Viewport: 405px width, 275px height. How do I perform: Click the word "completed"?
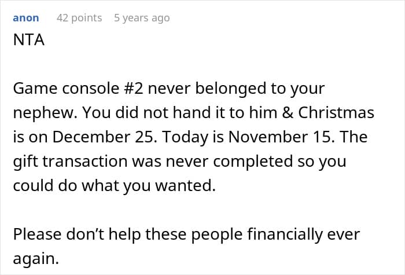(268, 162)
